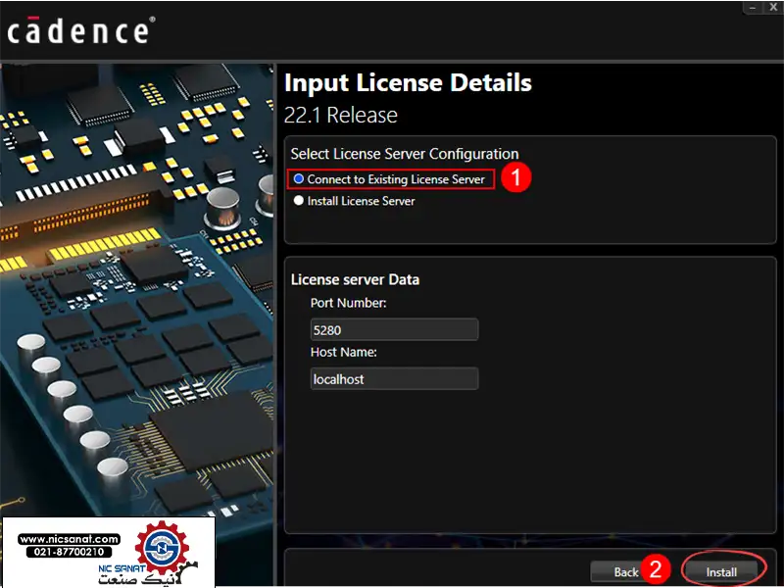The width and height of the screenshot is (784, 588).
Task: Choose the Install License Server option
Action: tap(299, 201)
